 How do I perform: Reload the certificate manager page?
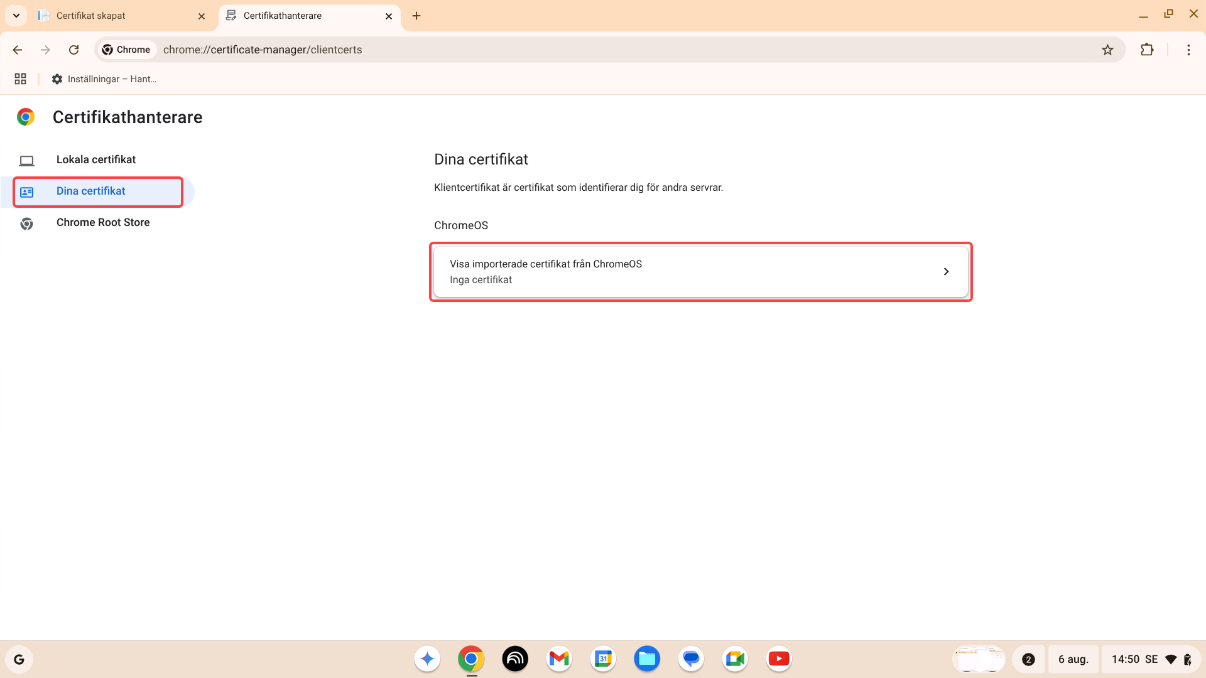73,50
